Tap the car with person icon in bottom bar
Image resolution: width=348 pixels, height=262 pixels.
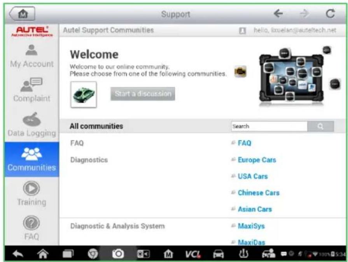[x=269, y=254]
